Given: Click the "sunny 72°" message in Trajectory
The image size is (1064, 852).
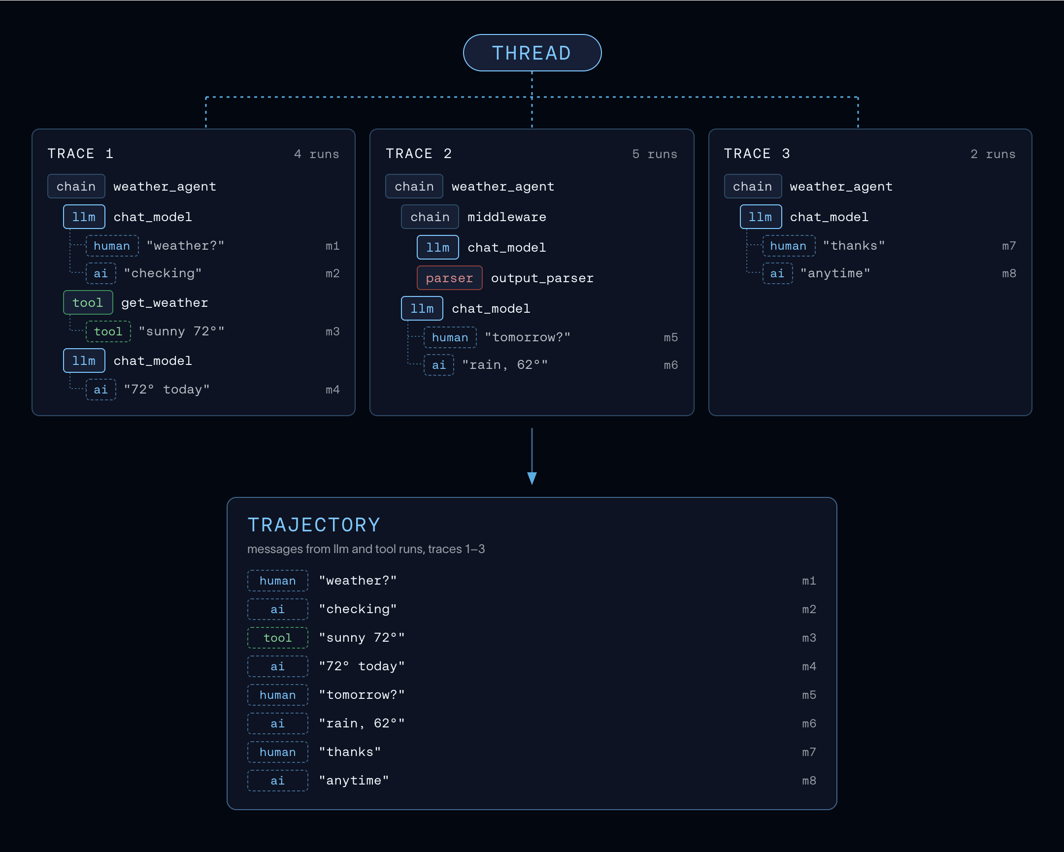Looking at the screenshot, I should point(362,637).
